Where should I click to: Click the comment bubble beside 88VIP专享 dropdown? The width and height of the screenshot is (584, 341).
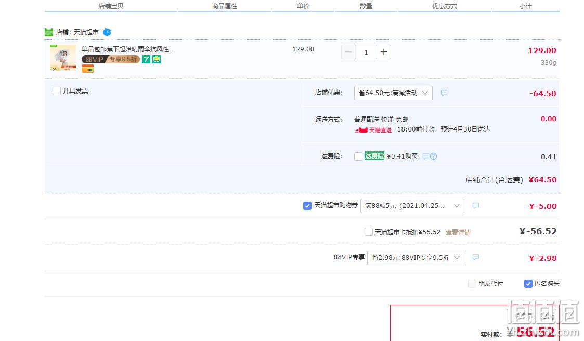(x=476, y=257)
